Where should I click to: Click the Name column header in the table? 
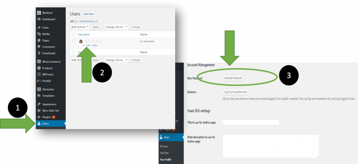144,35
